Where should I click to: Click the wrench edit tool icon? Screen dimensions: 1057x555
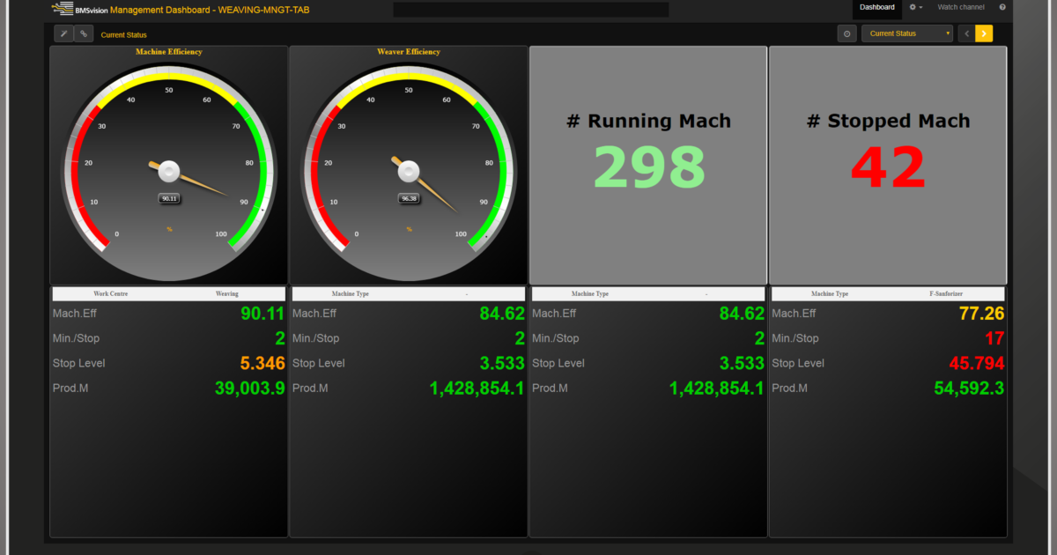63,33
